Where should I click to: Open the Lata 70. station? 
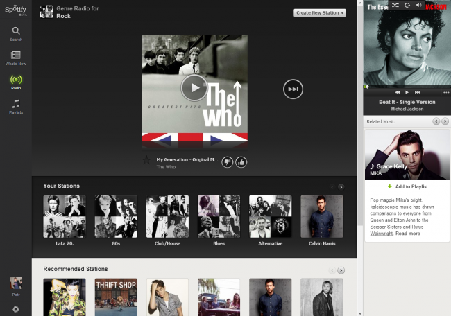[x=65, y=217]
